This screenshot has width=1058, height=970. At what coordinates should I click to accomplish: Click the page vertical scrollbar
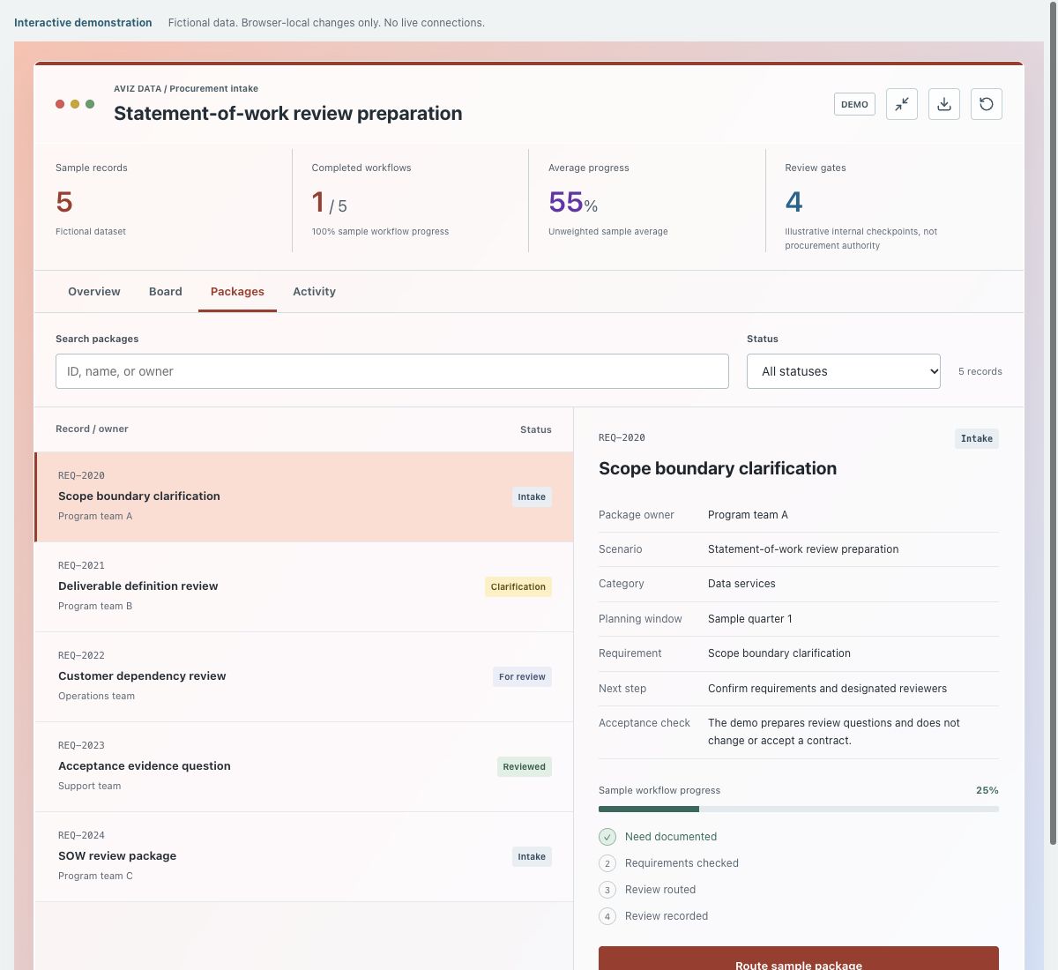1052,423
